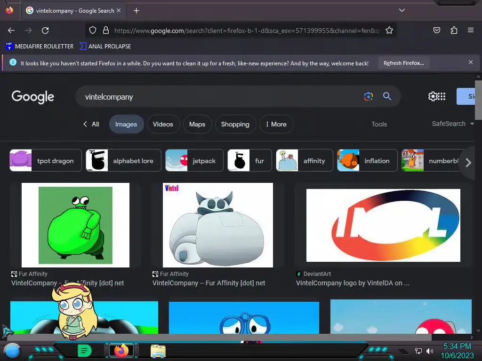The width and height of the screenshot is (482, 361).
Task: Click the forward navigation arrow
Action: click(28, 31)
